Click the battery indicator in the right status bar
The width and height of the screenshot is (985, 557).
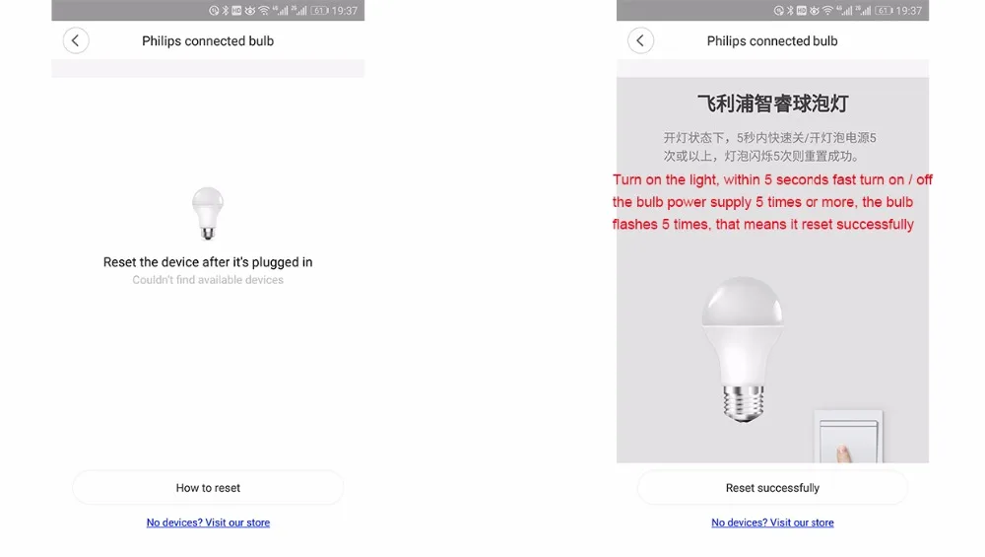point(885,11)
